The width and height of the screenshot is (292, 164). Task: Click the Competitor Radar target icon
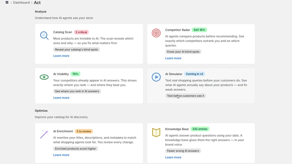pos(156,33)
